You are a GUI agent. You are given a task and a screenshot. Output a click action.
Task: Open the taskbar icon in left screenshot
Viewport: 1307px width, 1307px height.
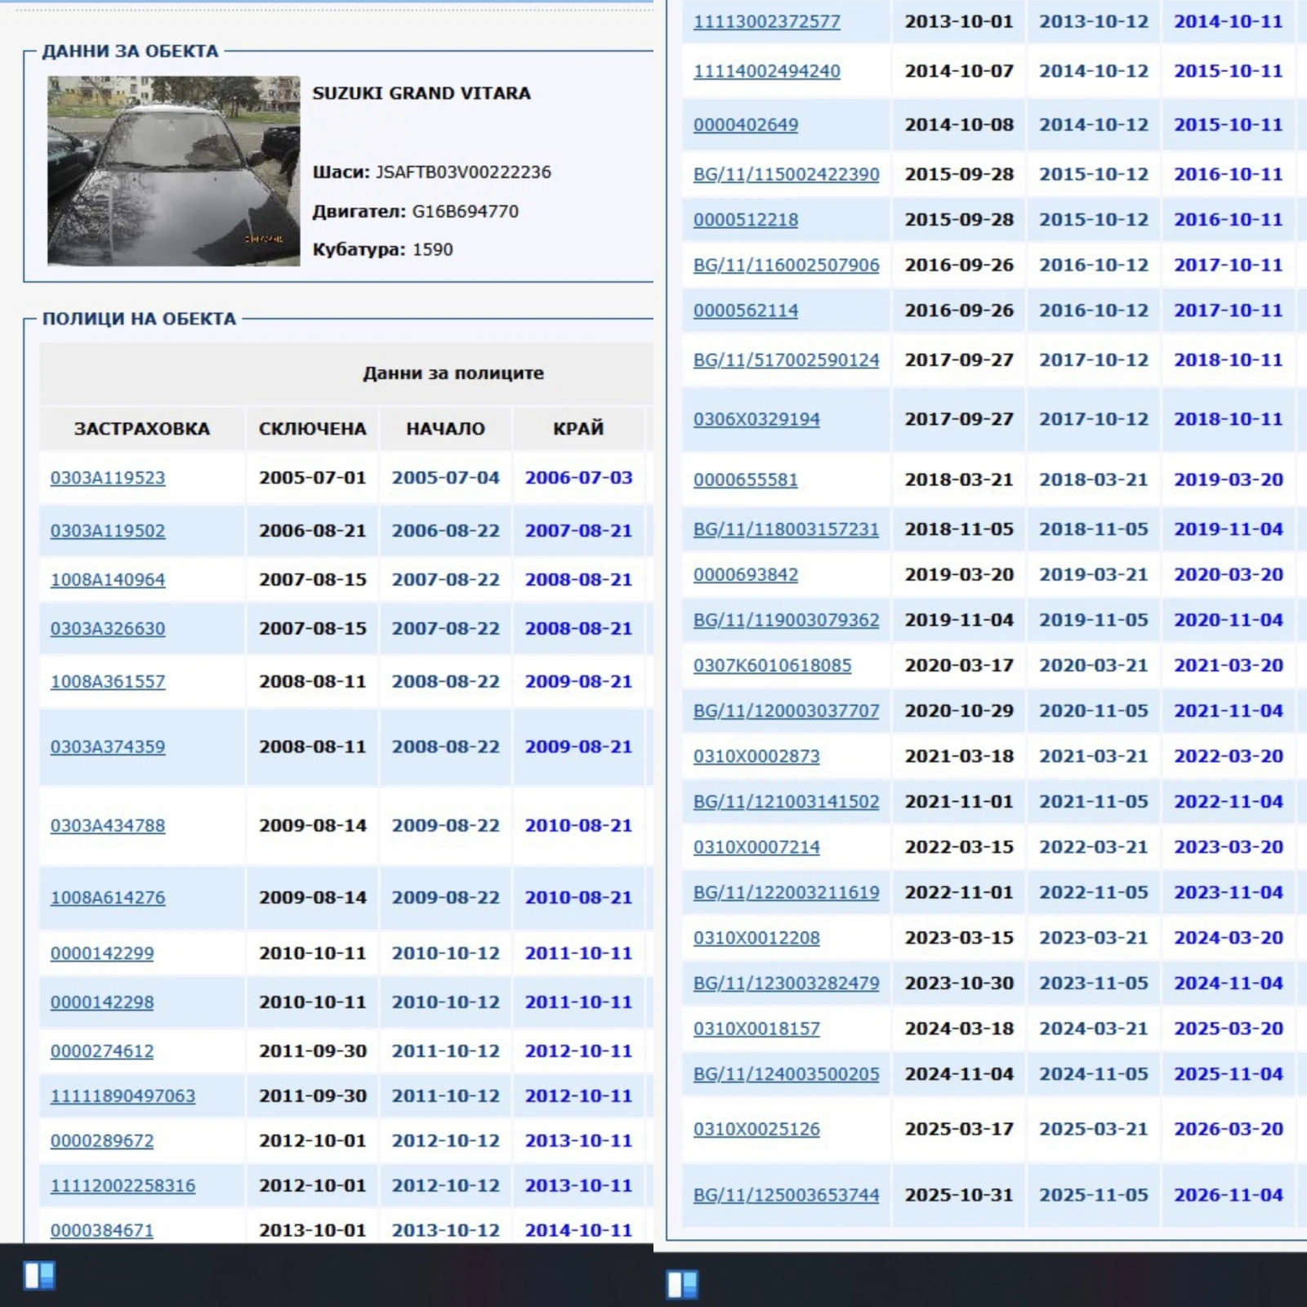(39, 1275)
